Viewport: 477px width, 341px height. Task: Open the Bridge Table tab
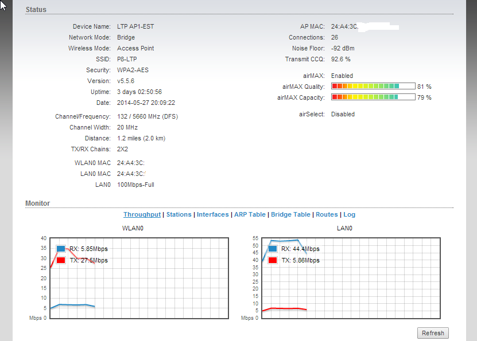[x=290, y=214]
